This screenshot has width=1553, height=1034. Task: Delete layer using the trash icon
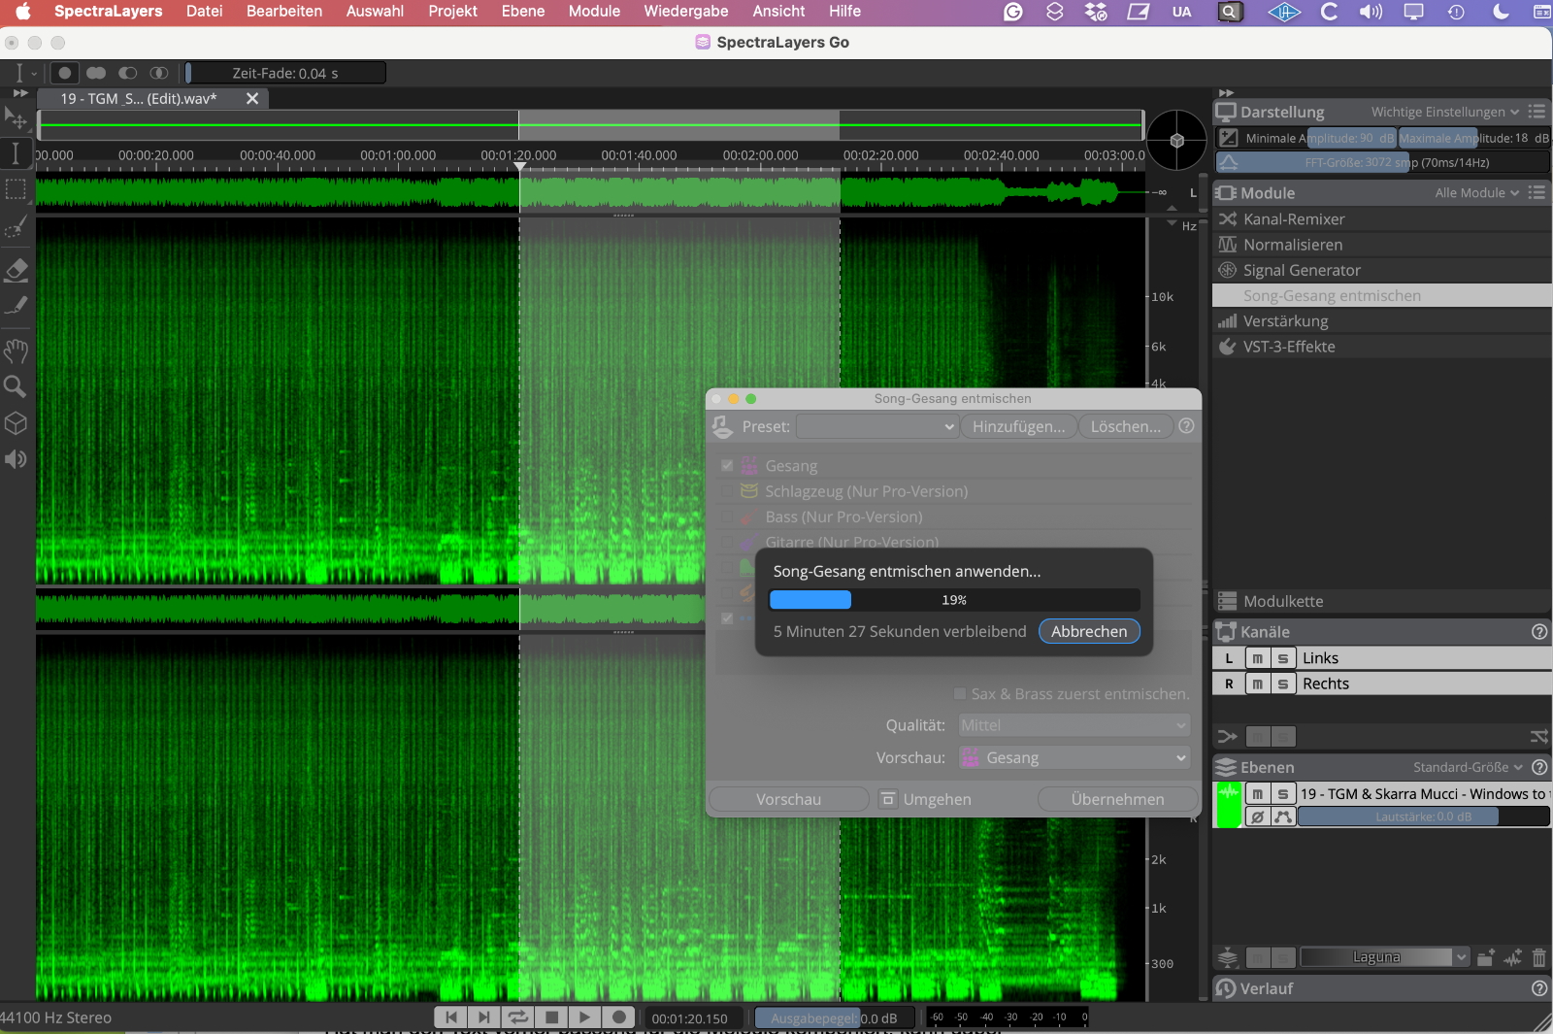1538,958
